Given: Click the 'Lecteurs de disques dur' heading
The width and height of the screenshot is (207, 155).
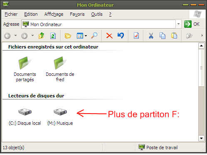Looking at the screenshot, I should [x=36, y=96].
